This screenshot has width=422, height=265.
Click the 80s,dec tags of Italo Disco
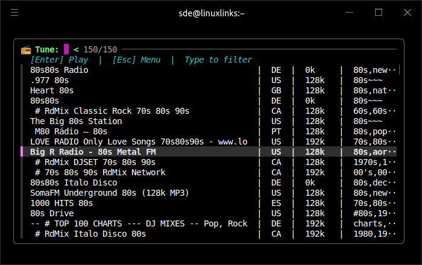(x=374, y=183)
